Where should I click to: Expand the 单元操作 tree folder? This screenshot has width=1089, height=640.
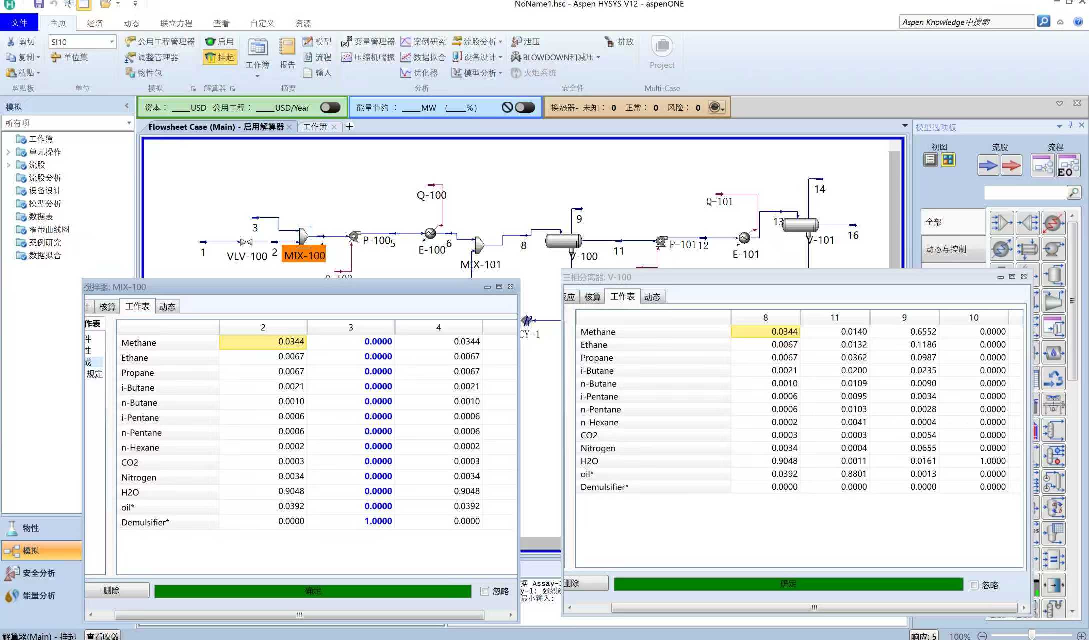click(x=8, y=152)
